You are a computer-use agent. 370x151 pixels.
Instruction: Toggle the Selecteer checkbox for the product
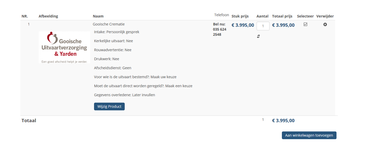(306, 24)
